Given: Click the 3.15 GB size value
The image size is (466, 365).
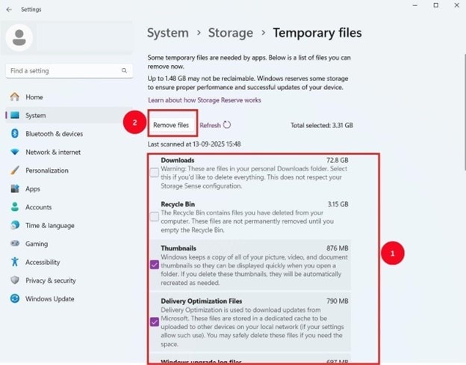Looking at the screenshot, I should click(338, 204).
